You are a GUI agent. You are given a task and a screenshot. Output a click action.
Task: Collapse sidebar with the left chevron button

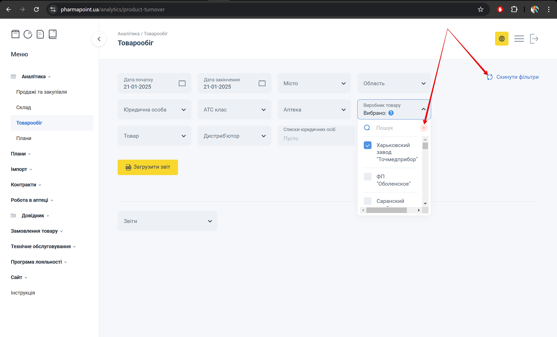pos(99,39)
